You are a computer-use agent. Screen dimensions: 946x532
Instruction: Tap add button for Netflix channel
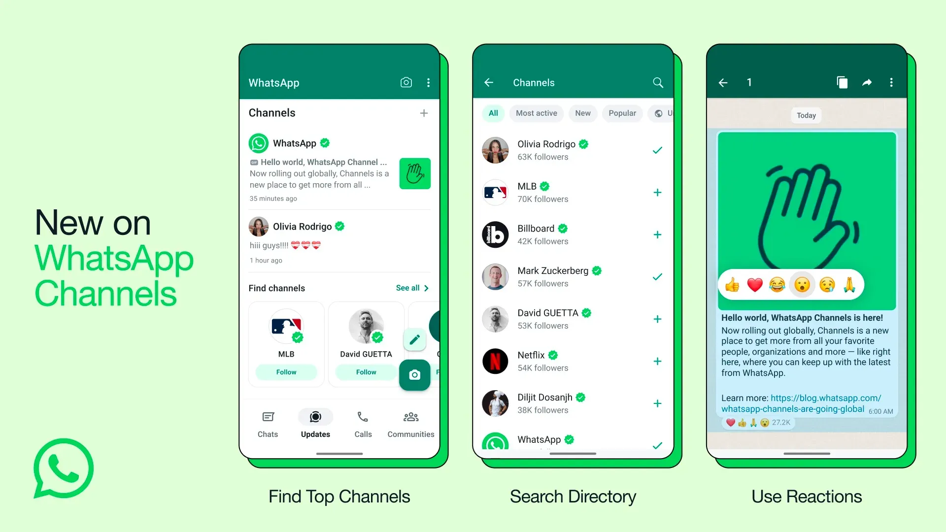pyautogui.click(x=658, y=361)
